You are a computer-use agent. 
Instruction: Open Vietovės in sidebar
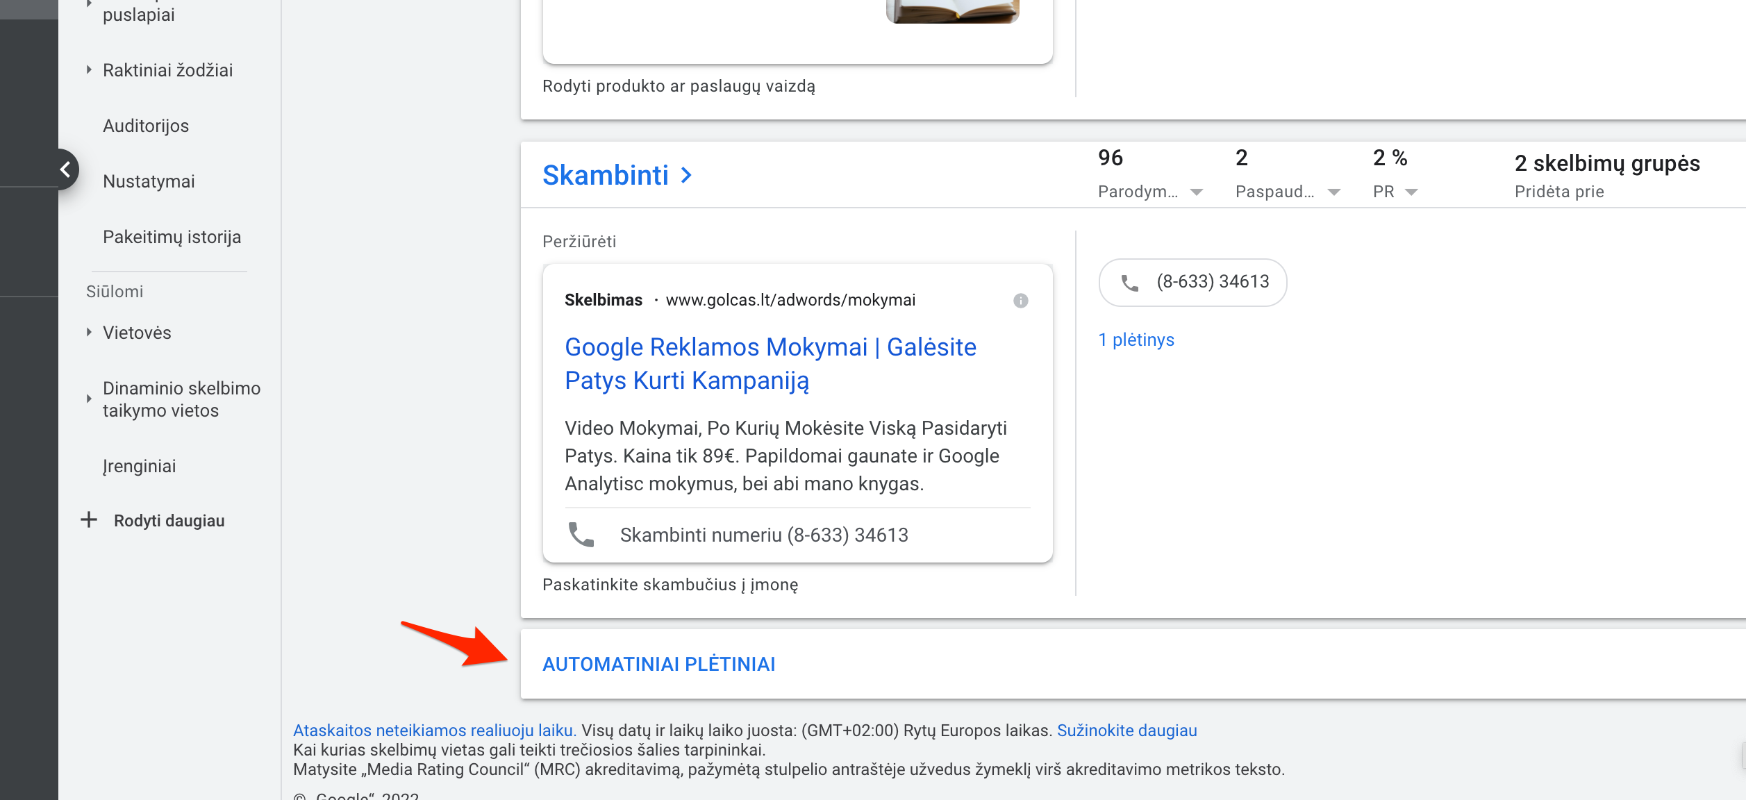(137, 333)
